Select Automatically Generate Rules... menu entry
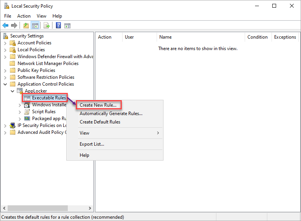The height and width of the screenshot is (221, 301). [111, 114]
